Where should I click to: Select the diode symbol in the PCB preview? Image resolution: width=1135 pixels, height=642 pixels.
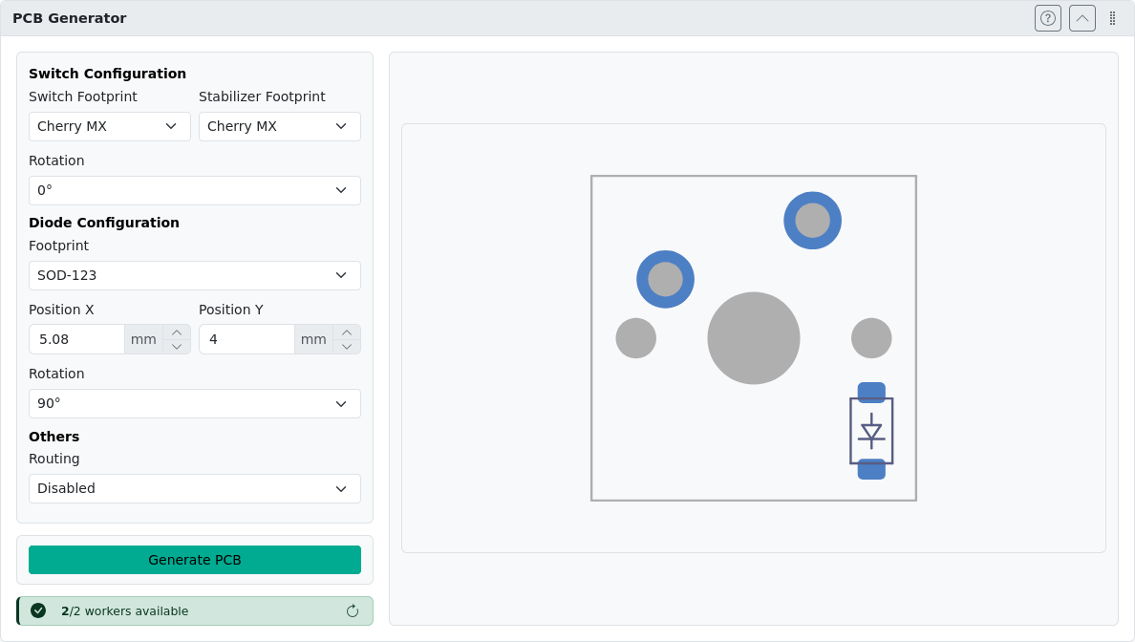coord(871,432)
